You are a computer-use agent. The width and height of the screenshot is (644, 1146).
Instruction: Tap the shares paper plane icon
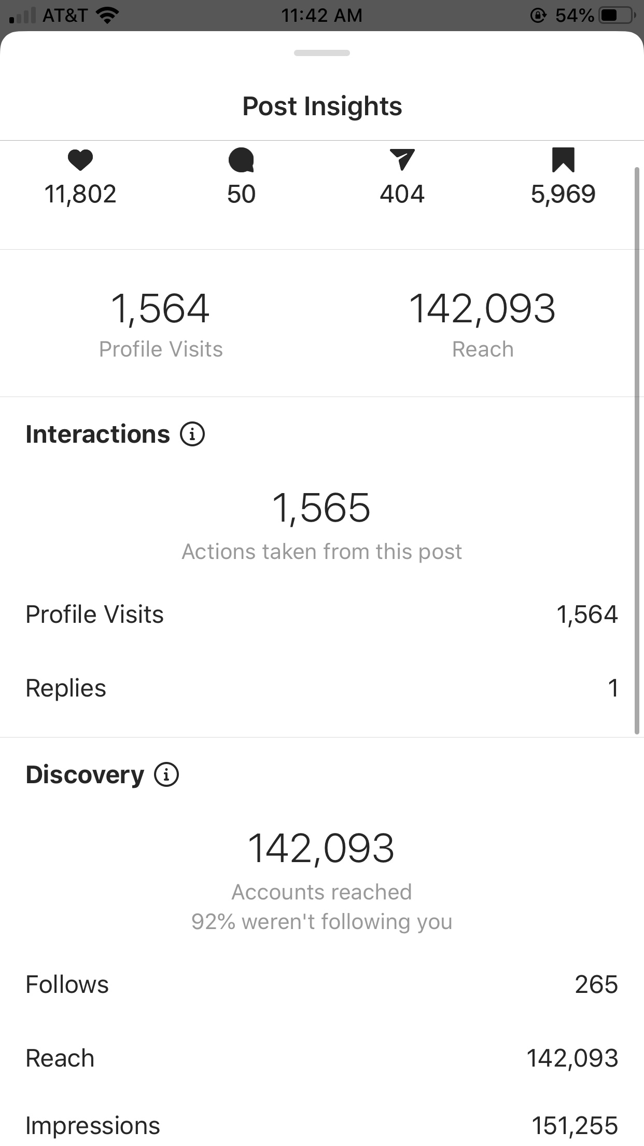pos(402,159)
